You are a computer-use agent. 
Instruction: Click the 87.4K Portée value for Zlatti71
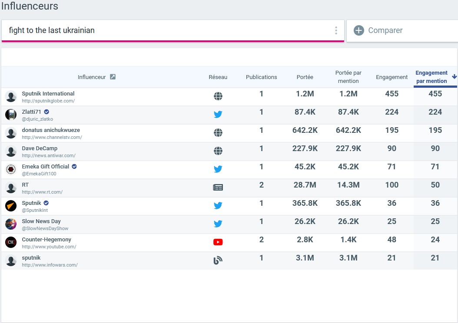click(x=305, y=112)
